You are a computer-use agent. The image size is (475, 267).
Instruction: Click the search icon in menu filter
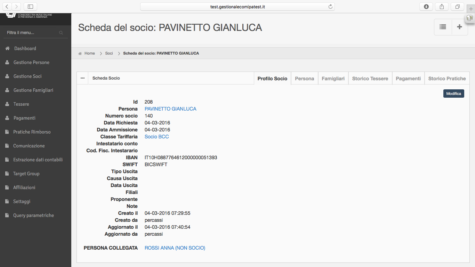click(61, 33)
